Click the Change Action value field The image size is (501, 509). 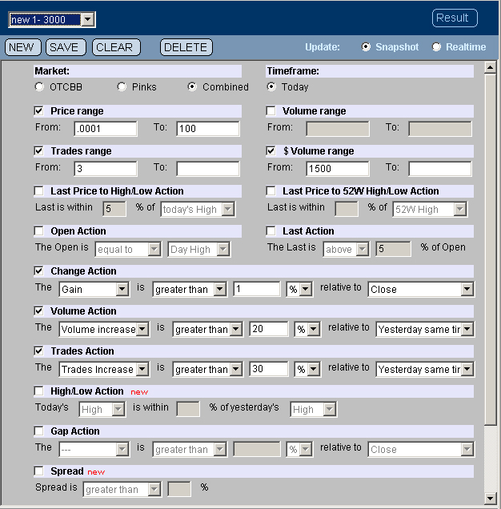point(257,289)
